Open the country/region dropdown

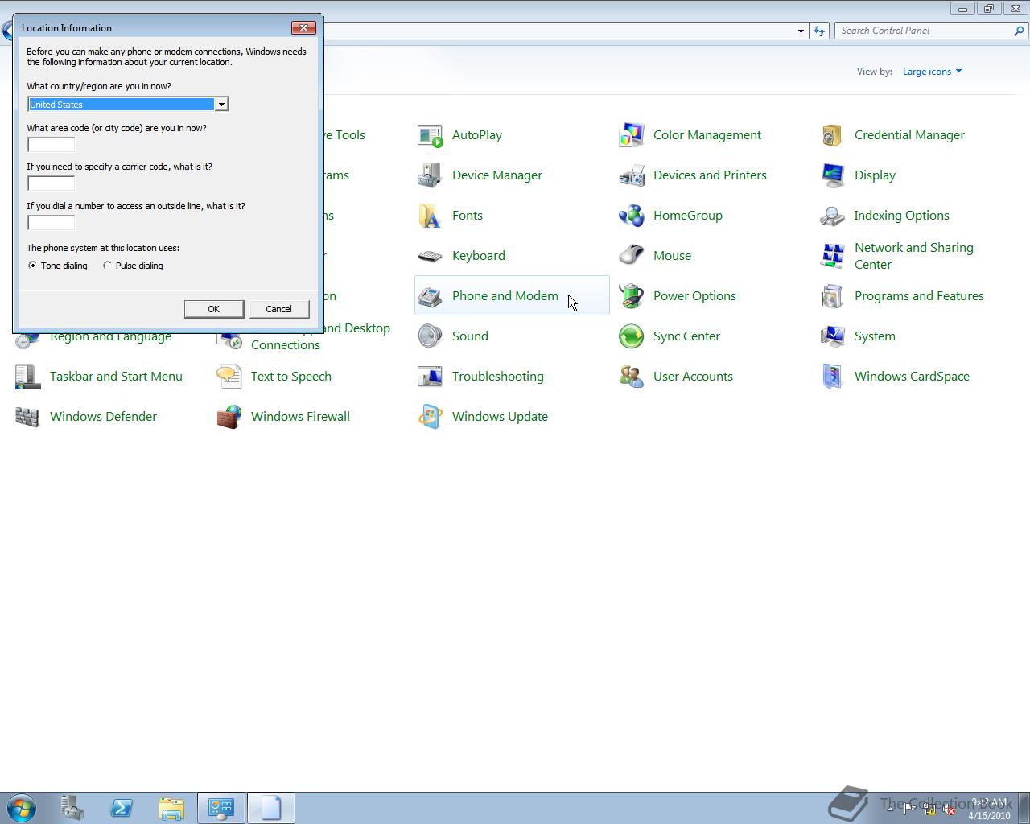pos(220,105)
